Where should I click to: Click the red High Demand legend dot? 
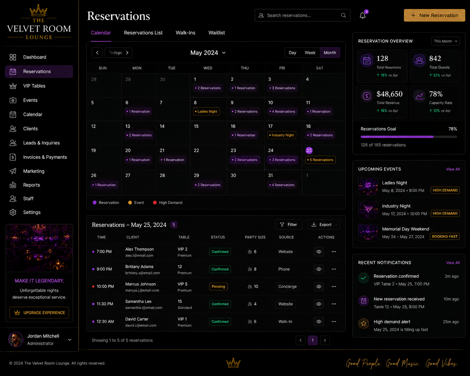(x=155, y=203)
